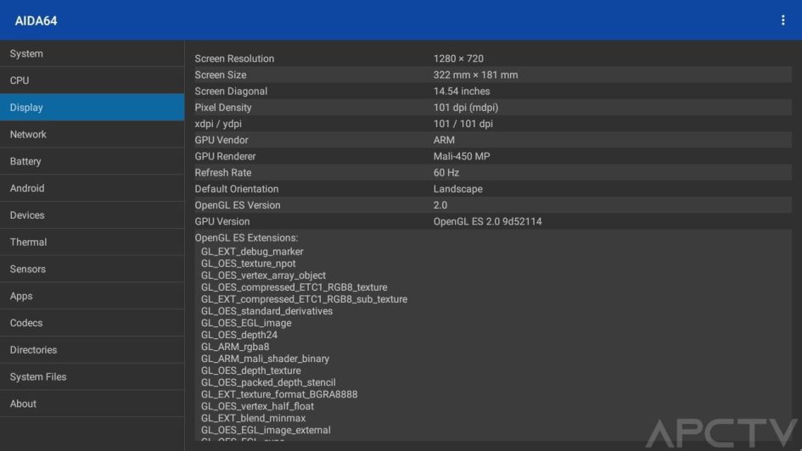Screen dimensions: 802x451
Task: Select the GL_OES_EGL_image extension line
Action: point(246,323)
